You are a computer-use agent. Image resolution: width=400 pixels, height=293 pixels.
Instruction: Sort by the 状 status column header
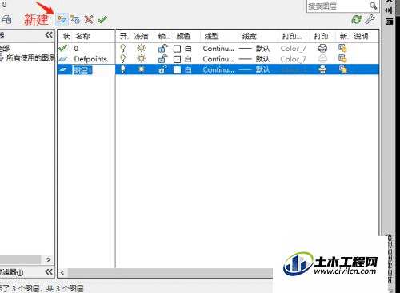tap(66, 36)
